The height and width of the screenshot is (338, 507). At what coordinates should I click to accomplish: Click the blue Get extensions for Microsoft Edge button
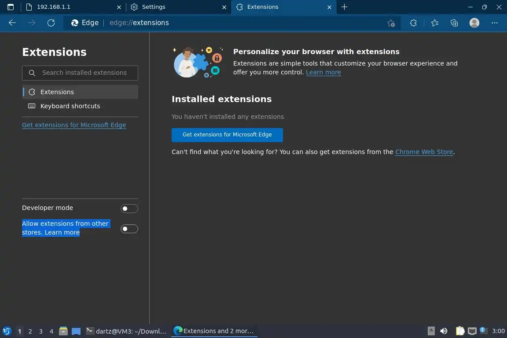(227, 135)
